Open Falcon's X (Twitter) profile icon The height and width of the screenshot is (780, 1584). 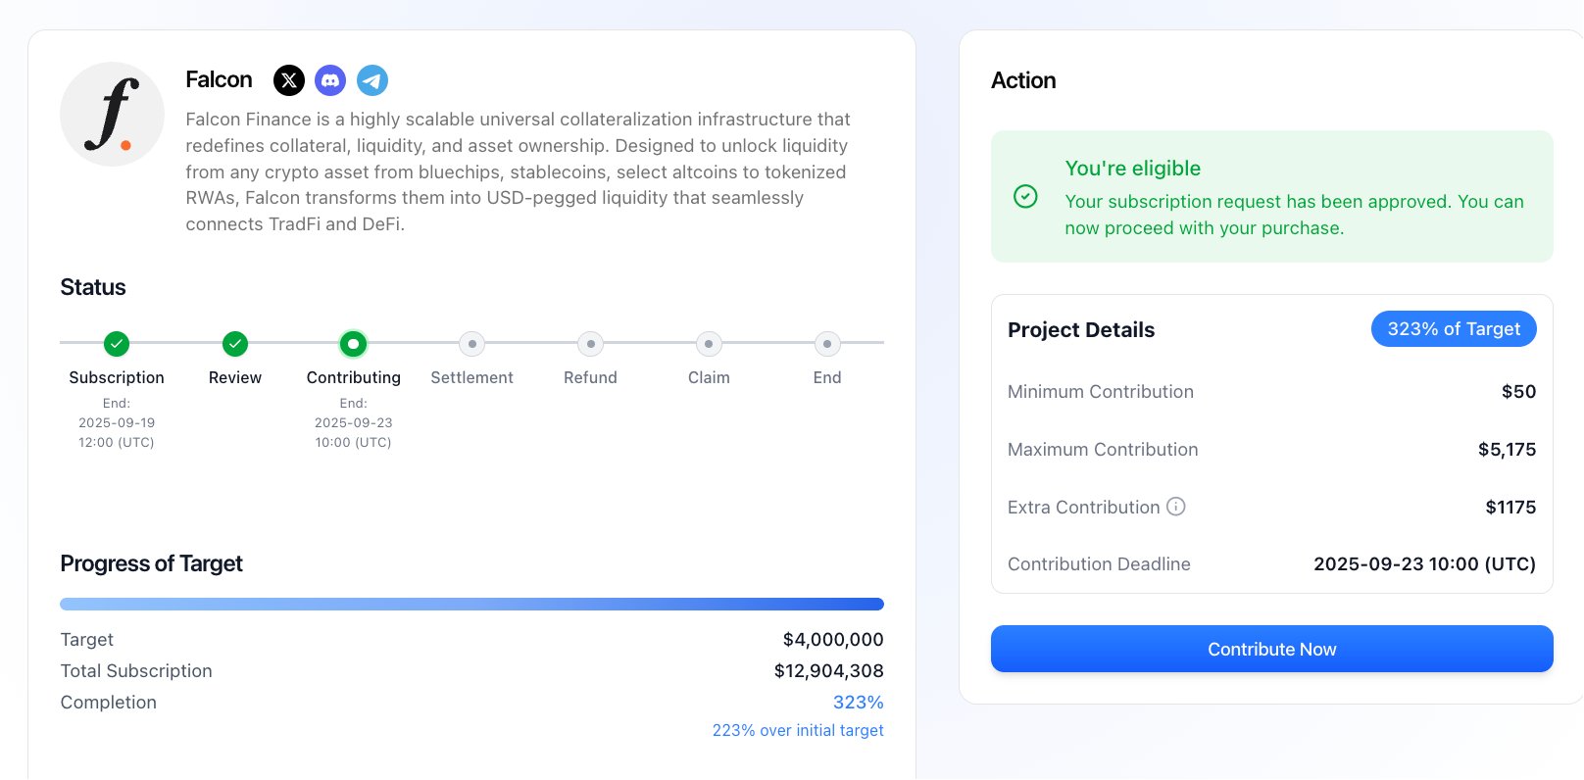(x=289, y=80)
